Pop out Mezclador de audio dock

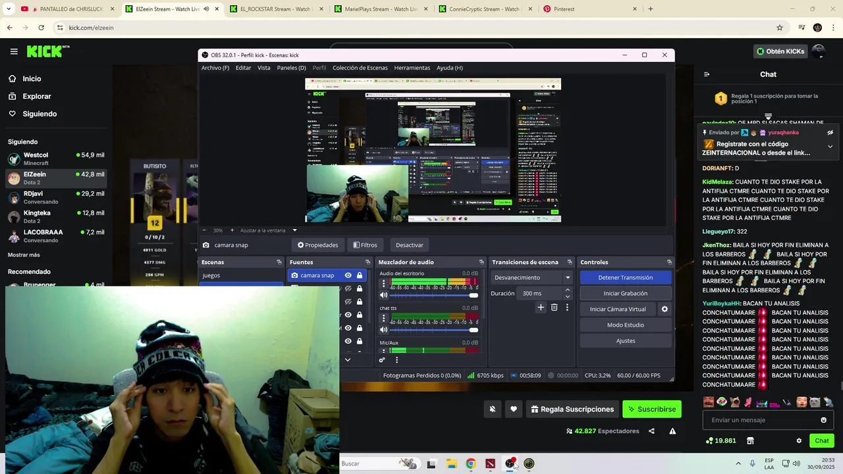coord(481,262)
